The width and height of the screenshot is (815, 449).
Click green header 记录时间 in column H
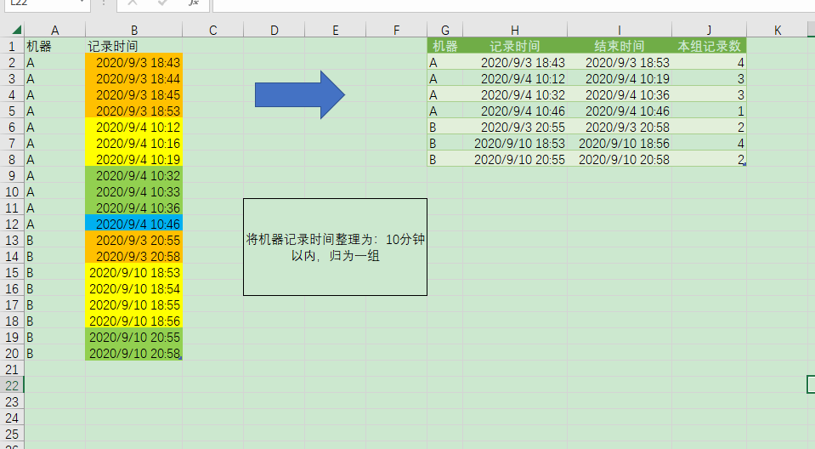pyautogui.click(x=514, y=46)
